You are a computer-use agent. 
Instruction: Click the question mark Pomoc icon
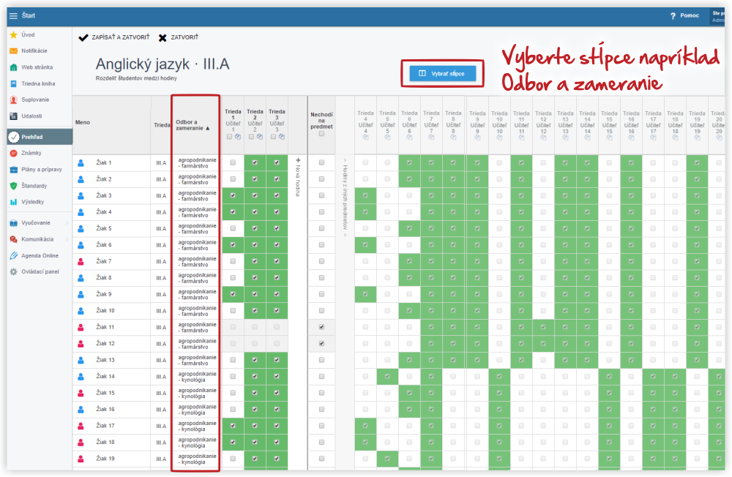click(x=673, y=16)
